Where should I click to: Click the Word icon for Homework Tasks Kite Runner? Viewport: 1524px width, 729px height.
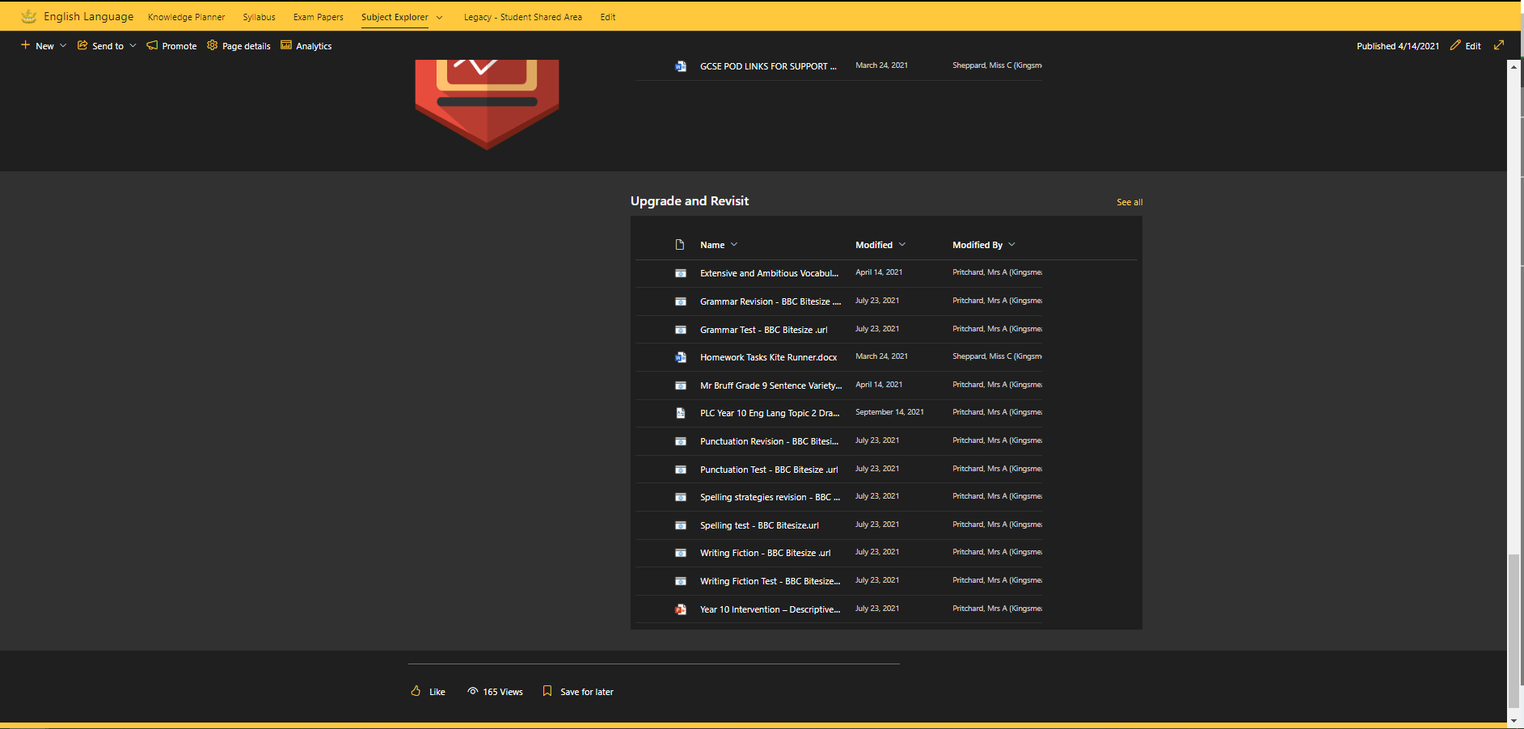pos(681,357)
